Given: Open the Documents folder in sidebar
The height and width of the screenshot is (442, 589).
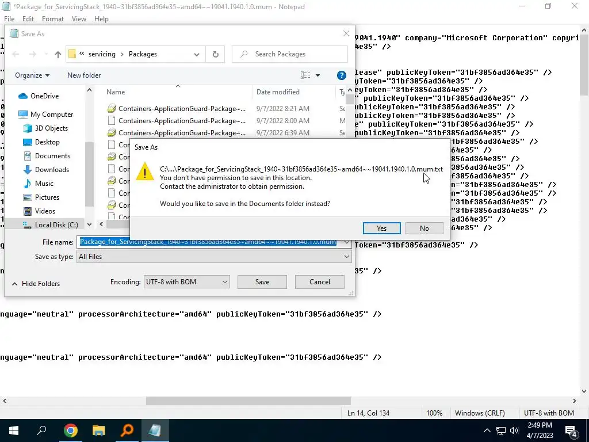Looking at the screenshot, I should 47,156.
